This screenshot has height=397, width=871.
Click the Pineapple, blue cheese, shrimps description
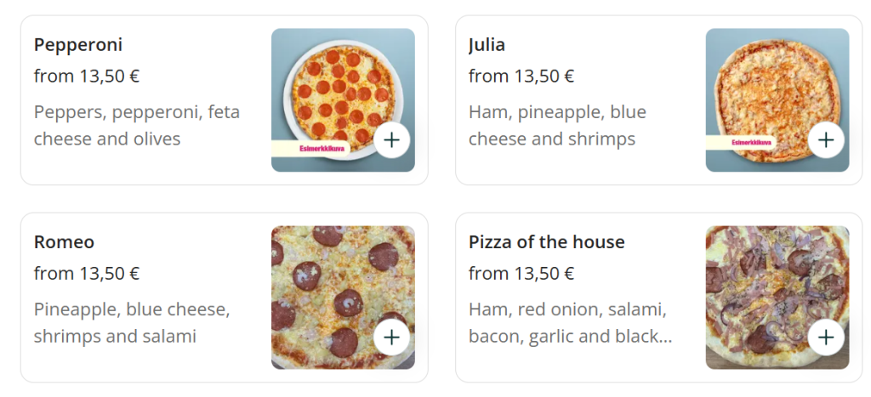132,322
